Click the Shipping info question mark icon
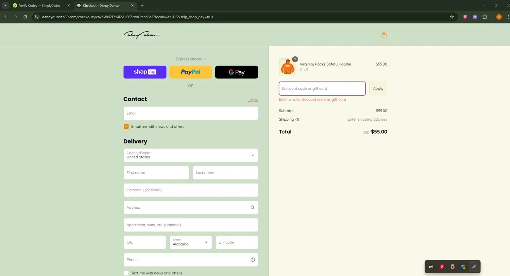The width and height of the screenshot is (510, 276). tap(297, 120)
